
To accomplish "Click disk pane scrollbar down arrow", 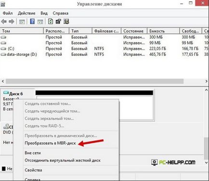I will tap(207, 163).
